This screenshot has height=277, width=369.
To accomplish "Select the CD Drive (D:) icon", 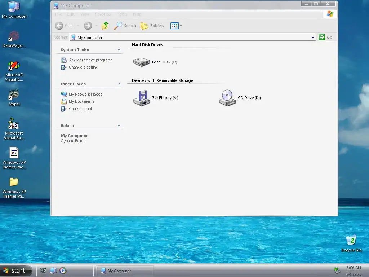I will pyautogui.click(x=227, y=98).
